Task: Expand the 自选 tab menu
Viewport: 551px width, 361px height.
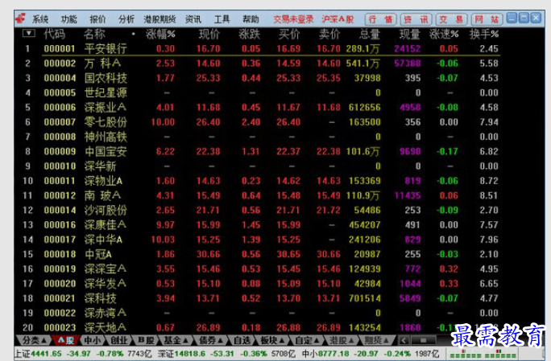Action: click(x=242, y=340)
